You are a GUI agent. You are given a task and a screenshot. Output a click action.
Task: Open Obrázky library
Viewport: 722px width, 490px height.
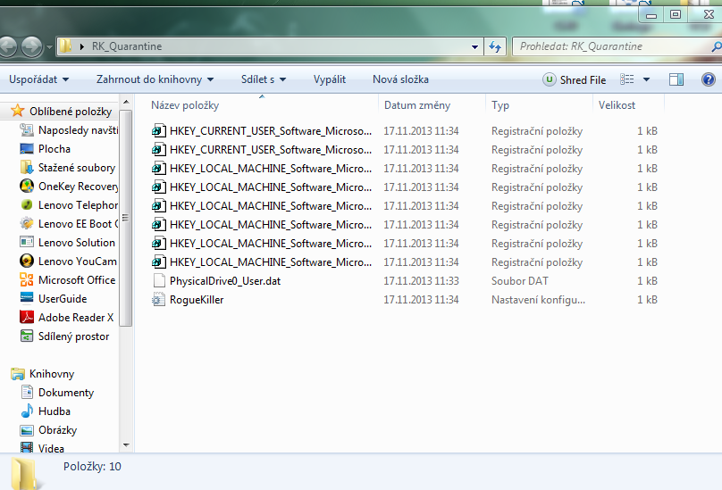click(57, 430)
